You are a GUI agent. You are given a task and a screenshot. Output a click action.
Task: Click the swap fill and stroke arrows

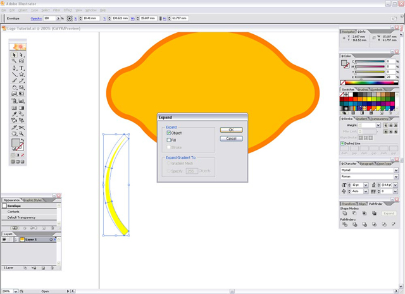coord(23,140)
